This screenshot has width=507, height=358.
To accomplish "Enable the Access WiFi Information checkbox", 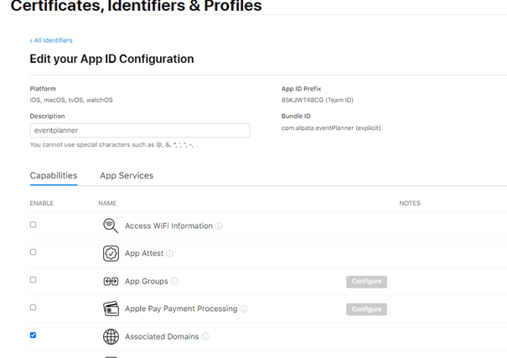I will point(33,225).
